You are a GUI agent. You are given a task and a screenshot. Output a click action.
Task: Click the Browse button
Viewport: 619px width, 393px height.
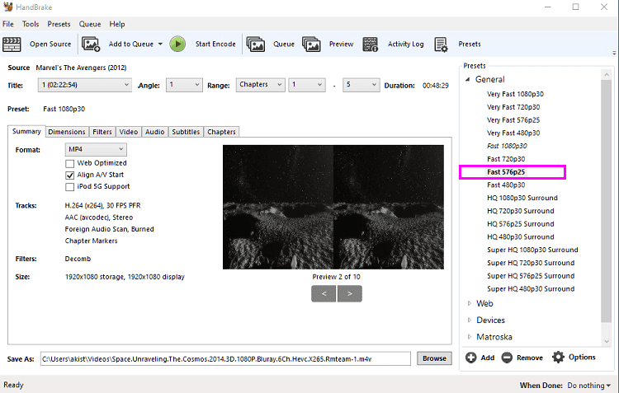(434, 358)
